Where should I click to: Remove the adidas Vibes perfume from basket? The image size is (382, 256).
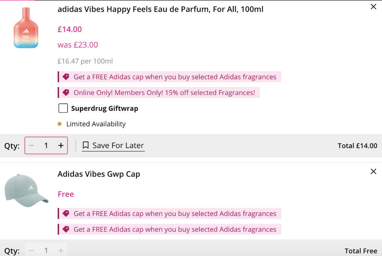[x=373, y=7]
